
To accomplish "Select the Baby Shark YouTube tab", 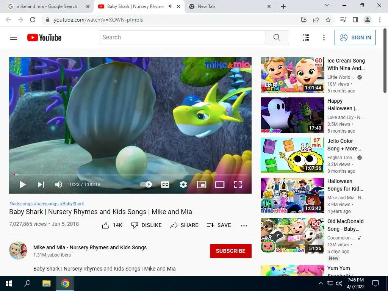I will [135, 6].
